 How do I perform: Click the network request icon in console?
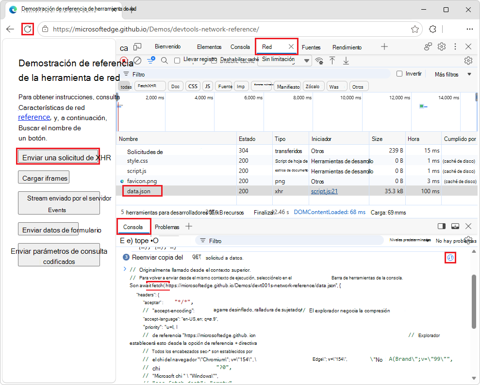[450, 258]
